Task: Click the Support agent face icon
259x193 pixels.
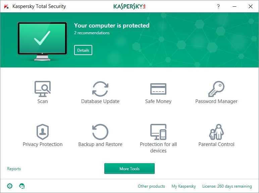Action: click(22, 186)
